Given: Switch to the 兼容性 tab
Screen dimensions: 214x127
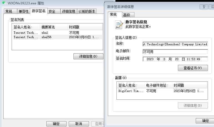Looking at the screenshot, I should pos(24,11).
